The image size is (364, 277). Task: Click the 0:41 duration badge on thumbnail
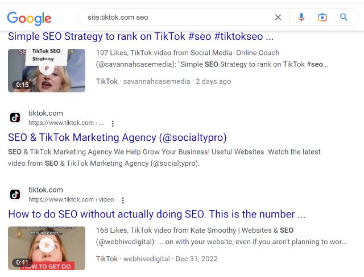coord(22,262)
